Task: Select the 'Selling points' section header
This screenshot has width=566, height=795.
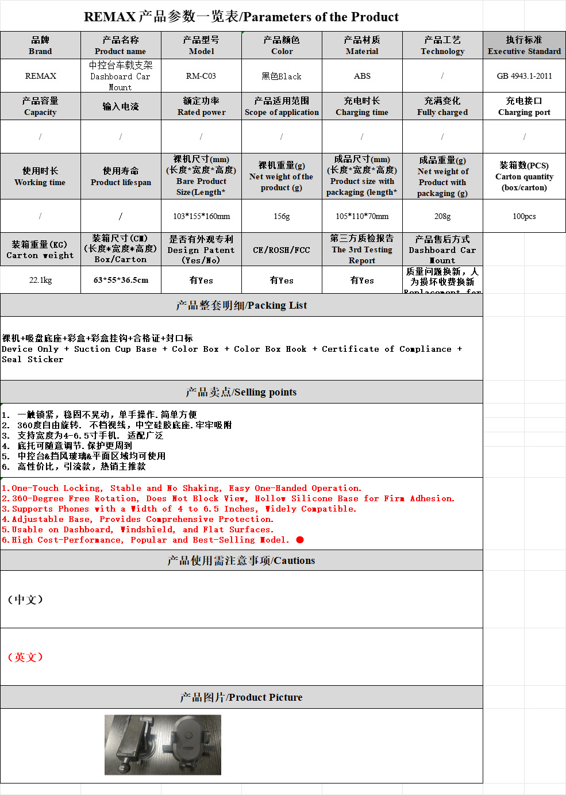Action: (241, 392)
